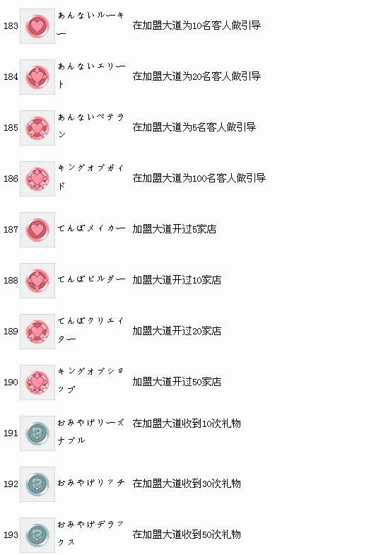Select the row 188 heart badge
Image resolution: width=381 pixels, height=555 pixels.
(x=37, y=281)
